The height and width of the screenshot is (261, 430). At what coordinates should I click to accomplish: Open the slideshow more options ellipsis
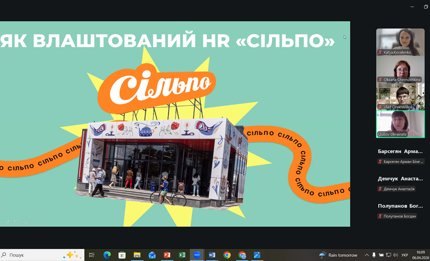(x=34, y=222)
